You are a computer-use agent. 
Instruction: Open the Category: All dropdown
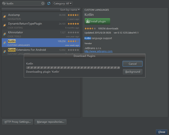click(x=63, y=3)
